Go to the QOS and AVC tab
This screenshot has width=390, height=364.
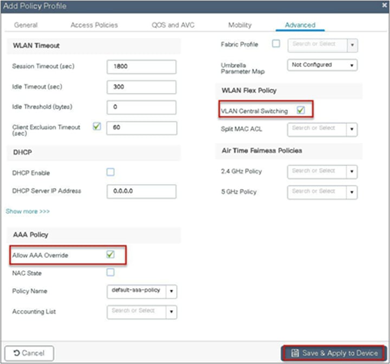[x=173, y=25]
